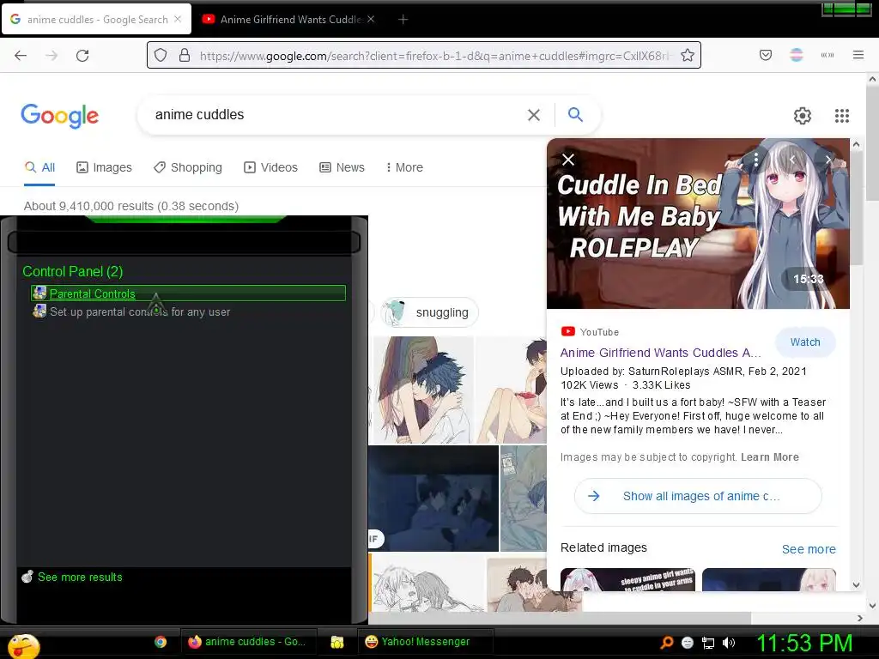
Task: Close the Anime Girlfriend Wants Cuddles tab
Action: coord(371,19)
